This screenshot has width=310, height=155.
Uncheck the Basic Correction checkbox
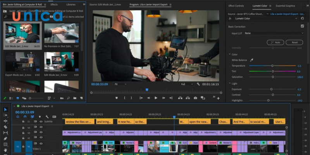coord(302,26)
